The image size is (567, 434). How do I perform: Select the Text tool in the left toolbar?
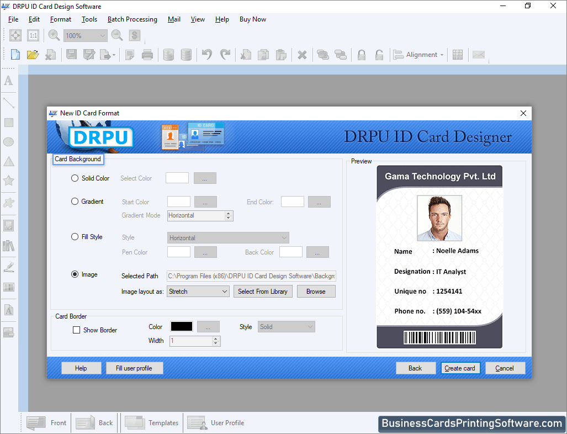tap(8, 81)
